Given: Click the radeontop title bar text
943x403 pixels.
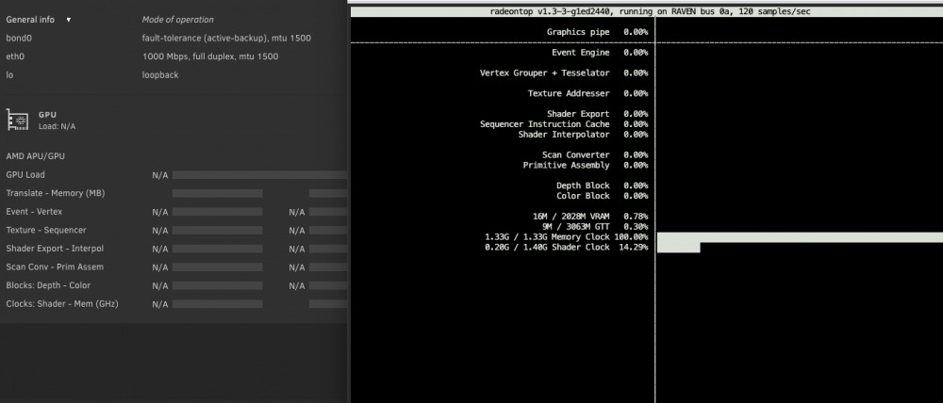Looking at the screenshot, I should click(650, 11).
